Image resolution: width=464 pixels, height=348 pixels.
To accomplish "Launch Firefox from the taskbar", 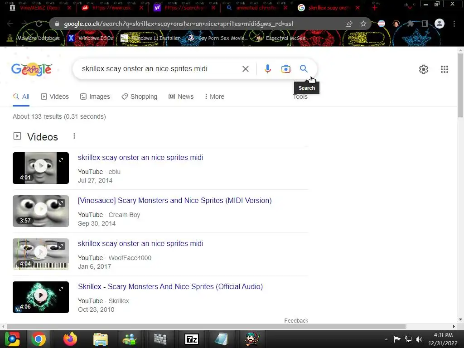I will [x=70, y=339].
